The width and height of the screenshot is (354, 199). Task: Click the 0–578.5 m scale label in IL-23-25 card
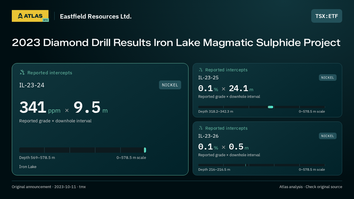click(x=312, y=111)
